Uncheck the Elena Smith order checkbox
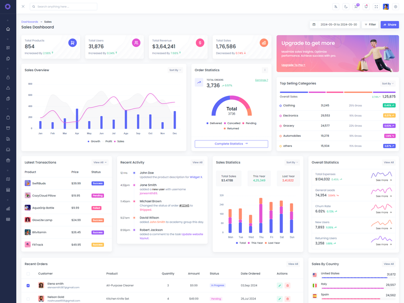This screenshot has width=404, height=303. 28,285
